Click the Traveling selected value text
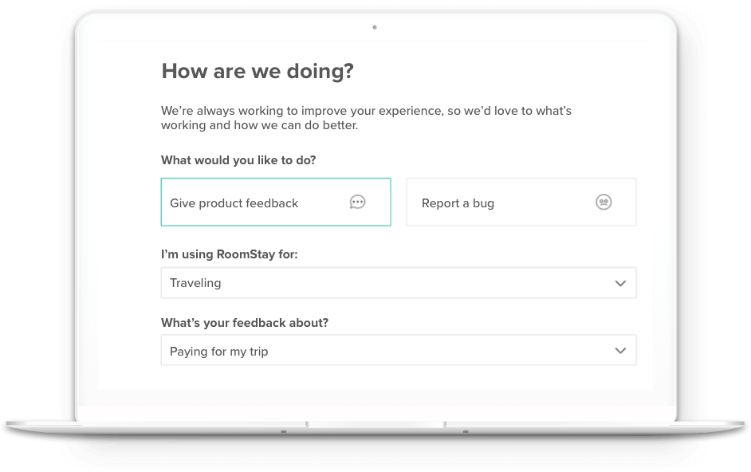This screenshot has width=751, height=472. pos(195,283)
